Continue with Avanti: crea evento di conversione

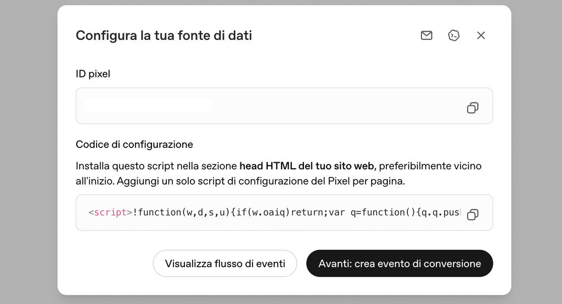tap(400, 263)
